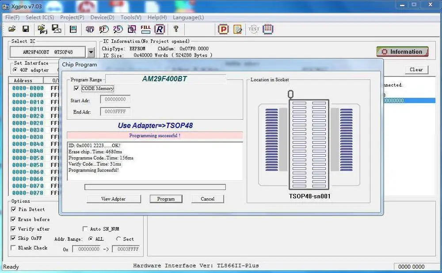Screen dimensions: 442x273
Task: Open the File(F) menu
Action: point(12,18)
